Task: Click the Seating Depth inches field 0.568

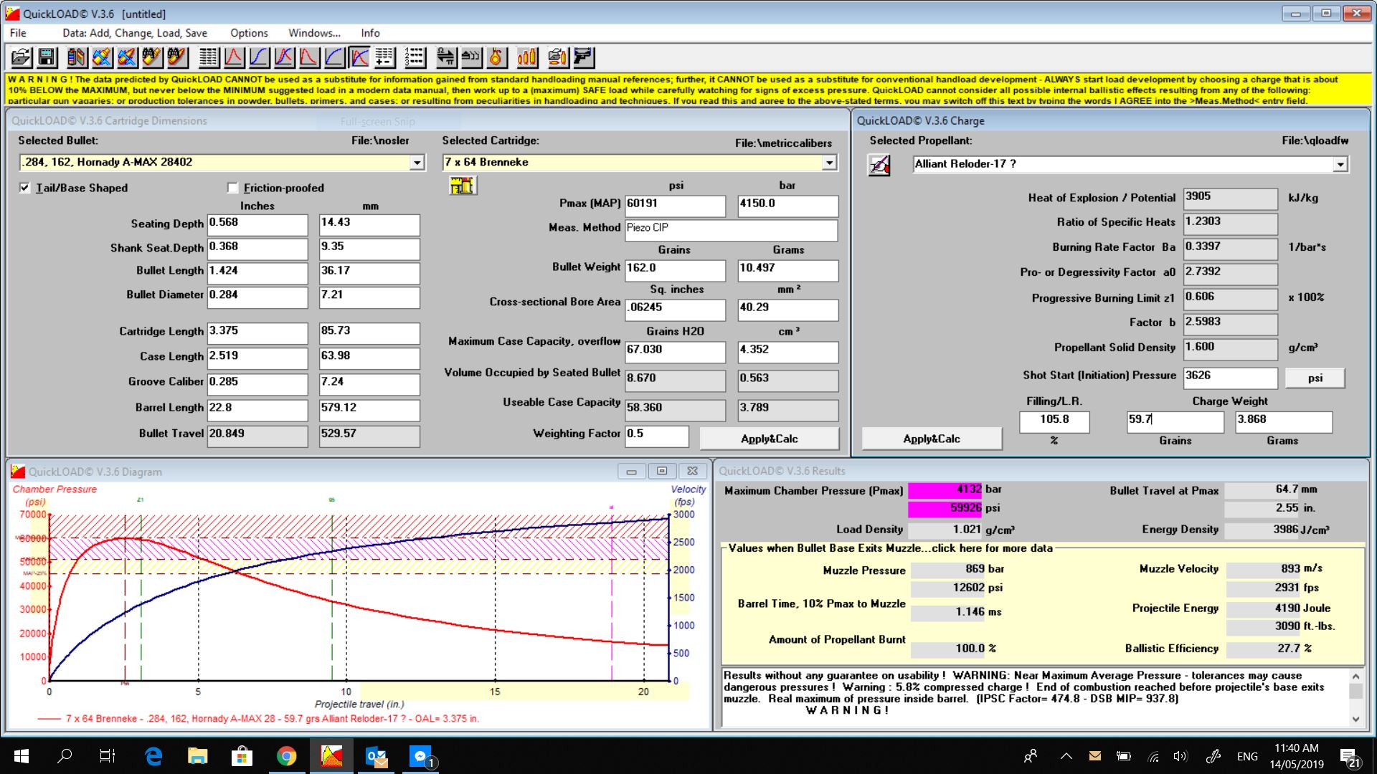Action: coord(257,224)
